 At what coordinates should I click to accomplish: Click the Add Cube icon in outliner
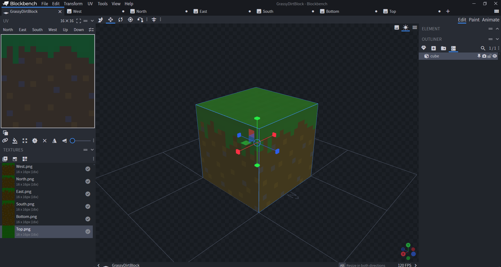[434, 48]
